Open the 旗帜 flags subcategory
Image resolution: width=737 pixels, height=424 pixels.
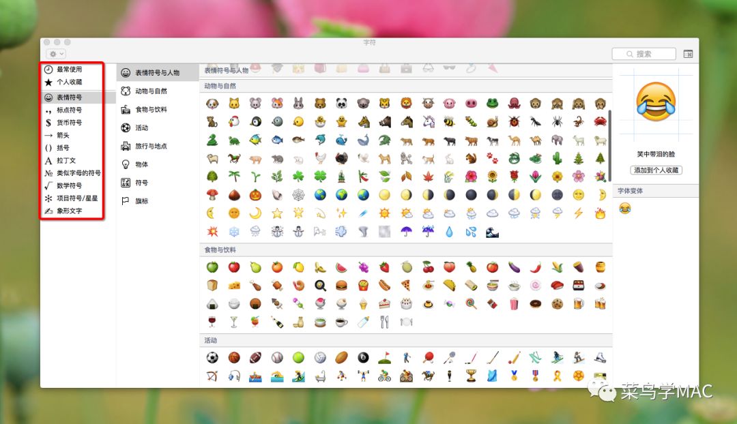pyautogui.click(x=141, y=201)
